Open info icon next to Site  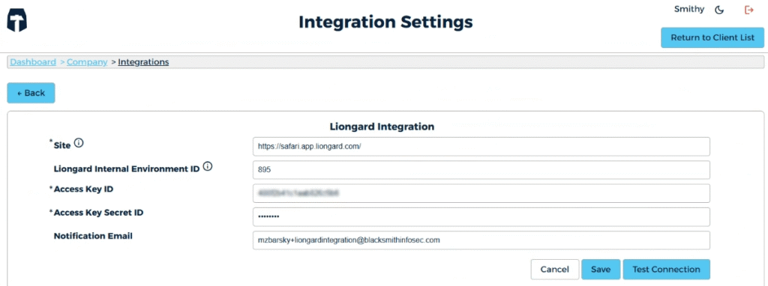[79, 143]
